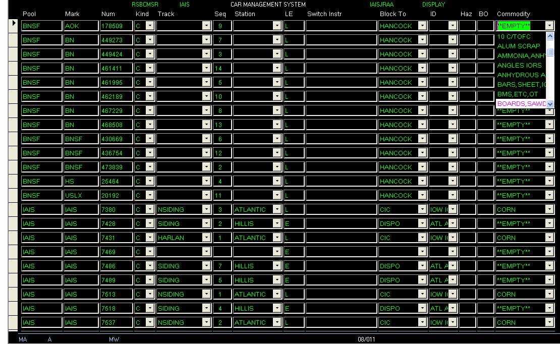
Task: Pick 'AMMONIA,ANH' commodity option
Action: (521, 55)
